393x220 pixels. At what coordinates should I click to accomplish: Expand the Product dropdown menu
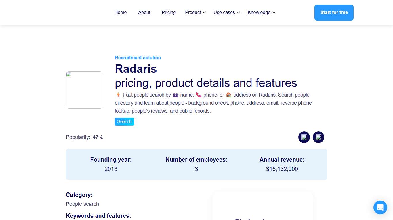[195, 13]
